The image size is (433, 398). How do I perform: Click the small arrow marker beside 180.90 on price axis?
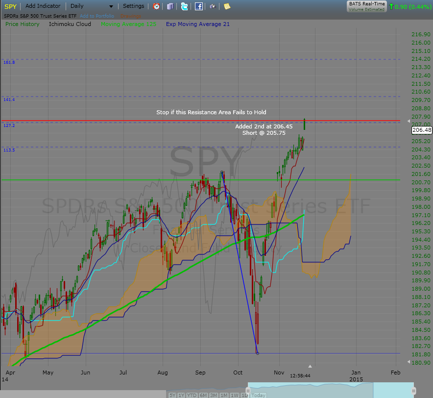409,362
